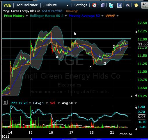Image resolution: width=149 pixels, height=140 pixels.
Task: Close the lower indicator panel X
Action: 5,102
